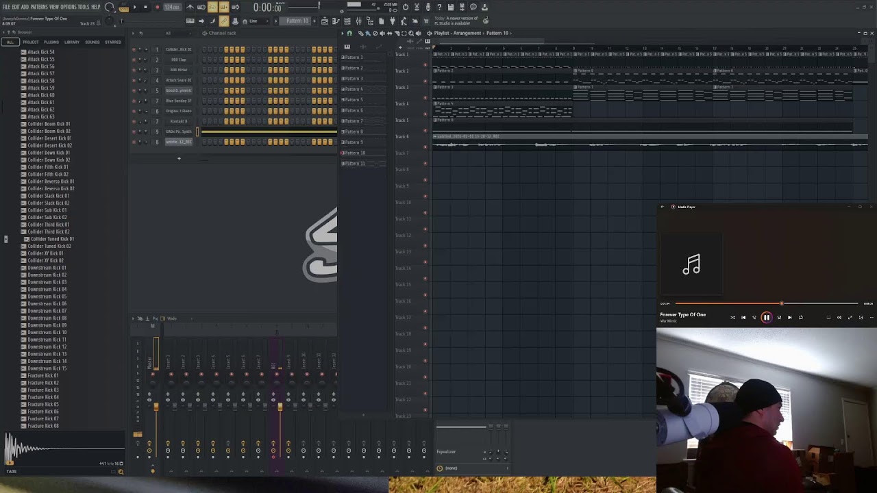Open the playlist view icon
877x493 pixels.
coord(324,21)
